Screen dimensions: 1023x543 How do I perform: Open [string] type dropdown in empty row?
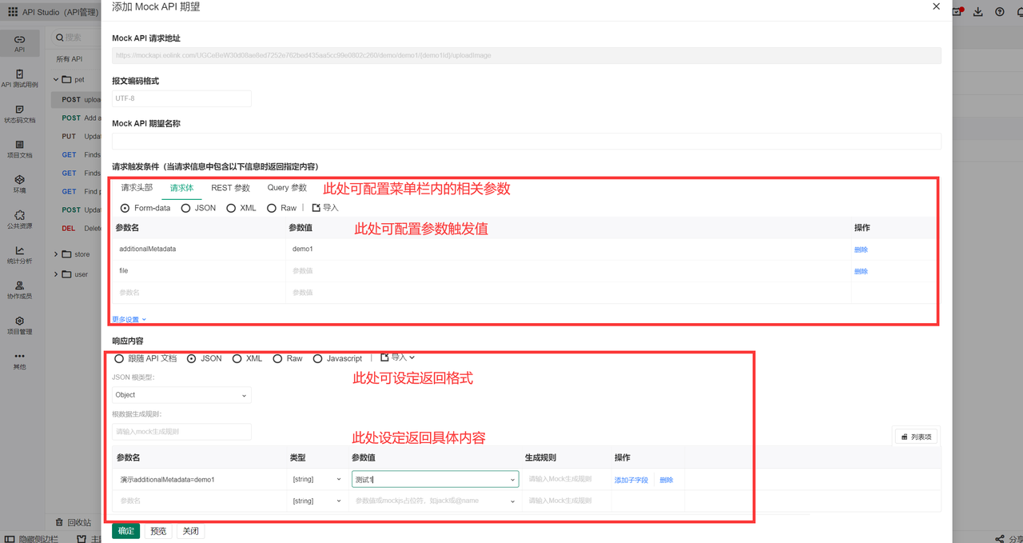tap(316, 501)
